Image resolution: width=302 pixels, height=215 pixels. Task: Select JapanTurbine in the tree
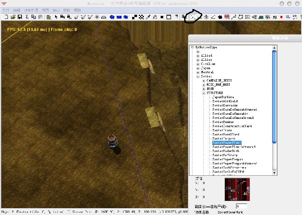(x=223, y=97)
